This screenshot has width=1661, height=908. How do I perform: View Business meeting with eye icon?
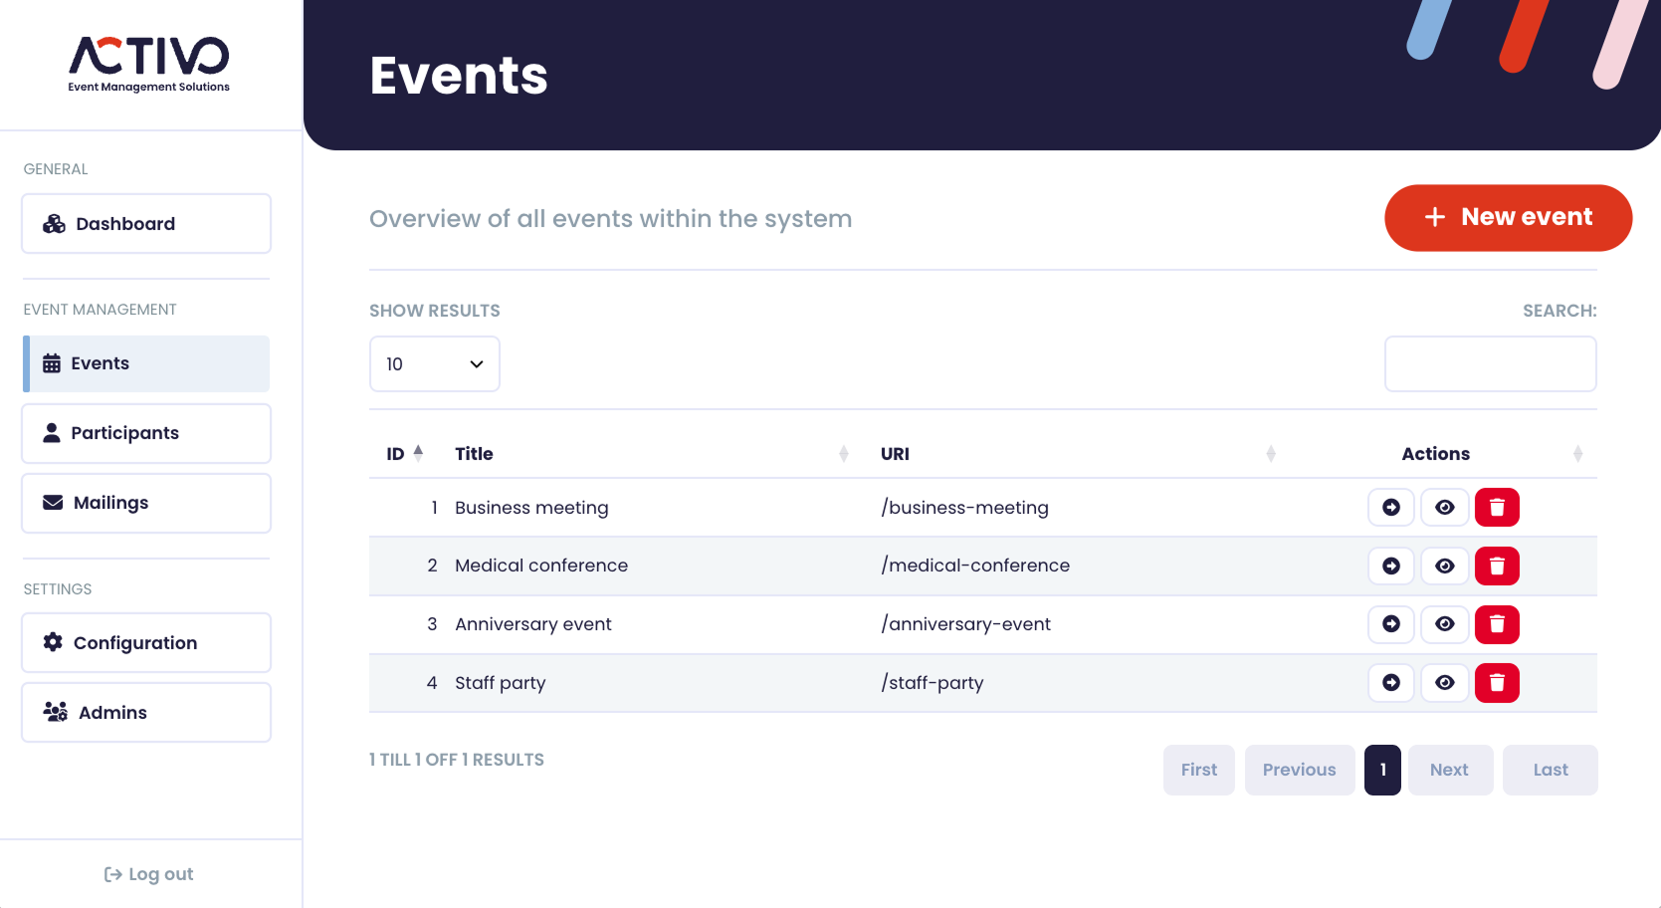1444,508
